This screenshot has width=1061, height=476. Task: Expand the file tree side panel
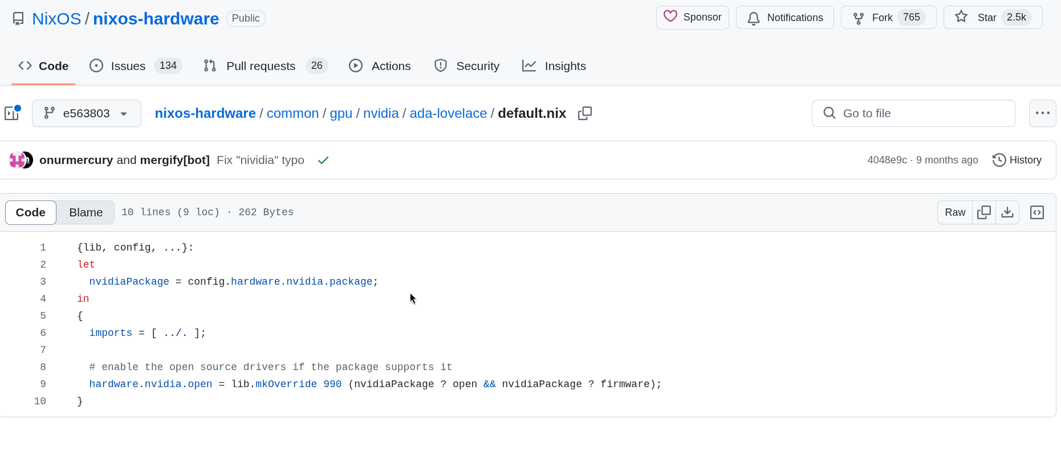(13, 113)
